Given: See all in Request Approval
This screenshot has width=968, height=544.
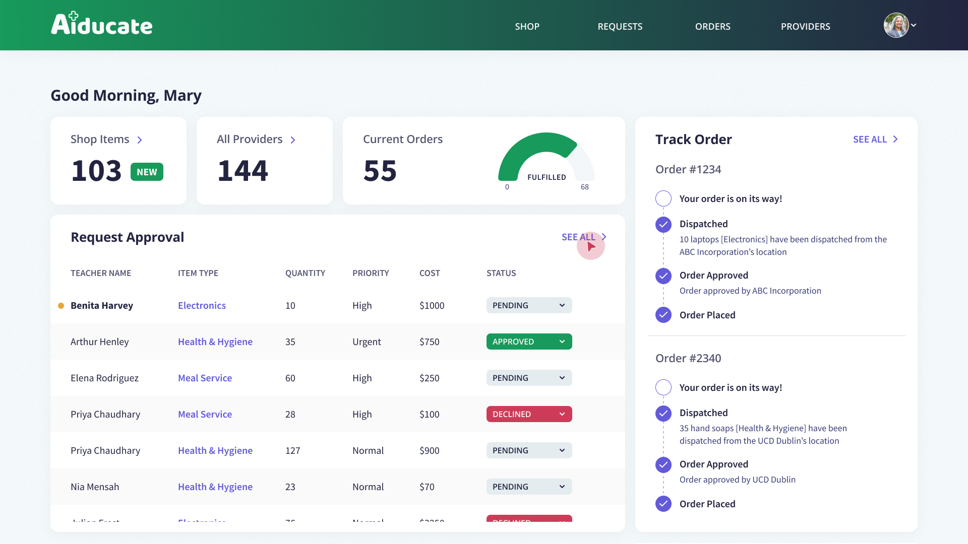Looking at the screenshot, I should click(x=584, y=237).
